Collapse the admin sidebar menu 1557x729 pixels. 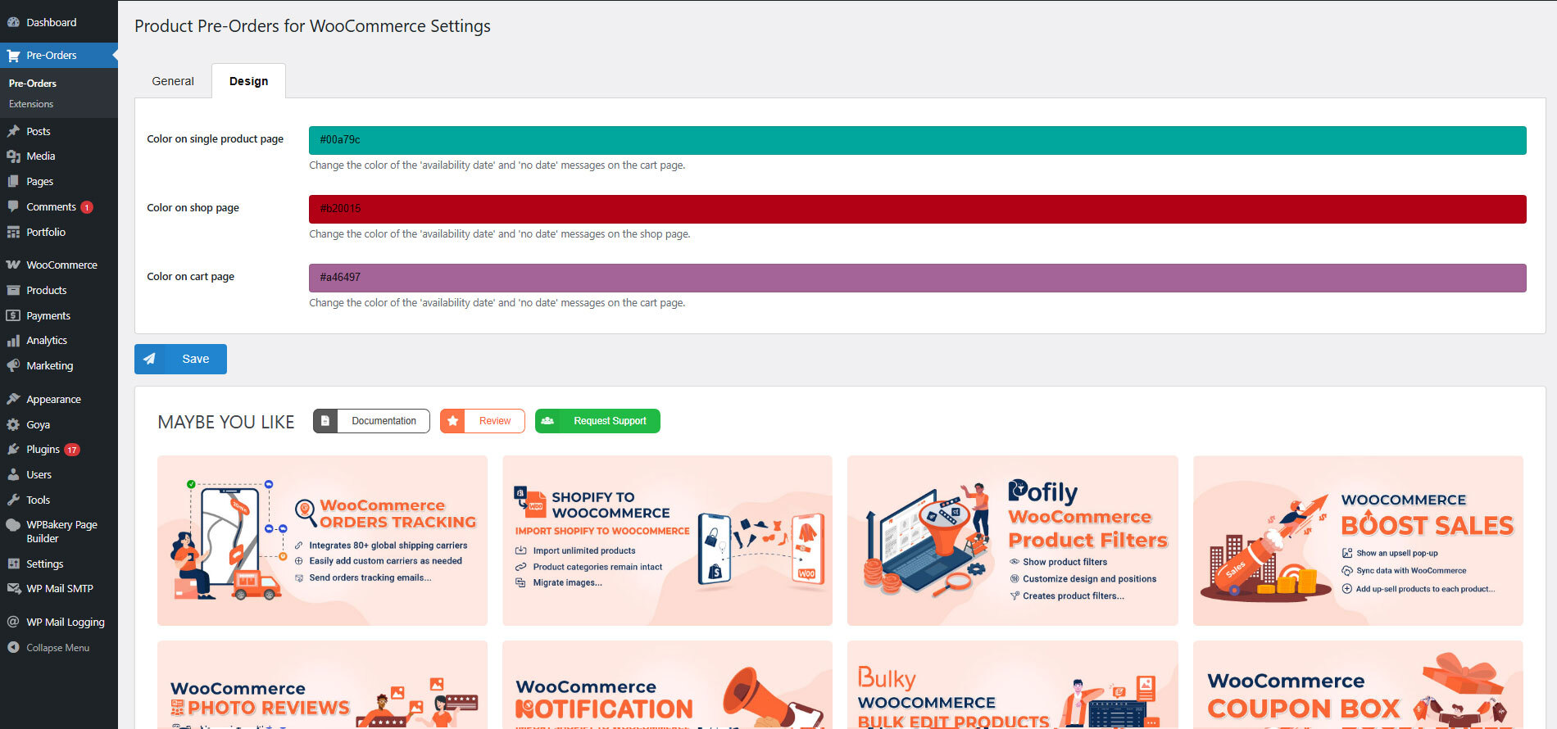point(59,647)
